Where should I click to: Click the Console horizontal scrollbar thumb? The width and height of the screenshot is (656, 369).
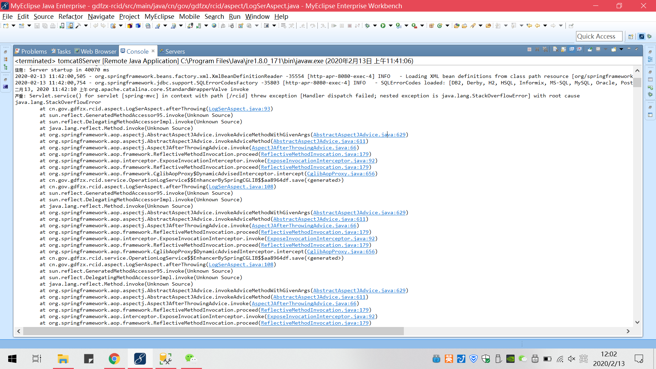pyautogui.click(x=214, y=331)
